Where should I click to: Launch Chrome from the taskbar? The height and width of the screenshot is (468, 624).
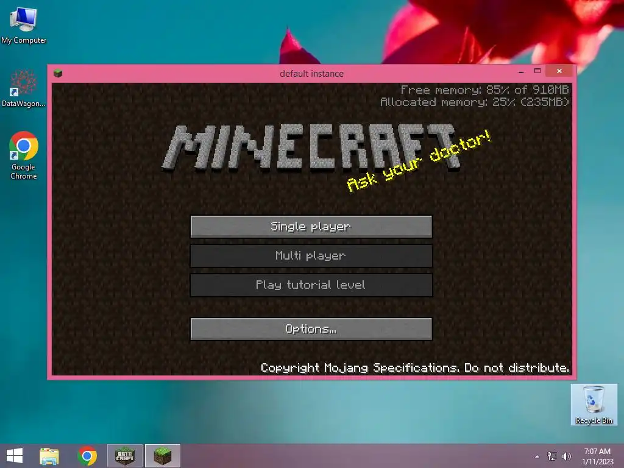click(87, 456)
